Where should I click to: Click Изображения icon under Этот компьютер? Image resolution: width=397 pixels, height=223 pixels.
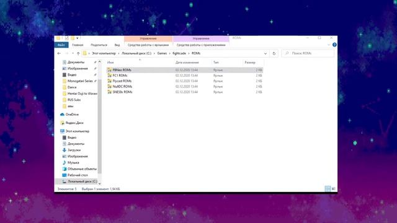(x=65, y=156)
